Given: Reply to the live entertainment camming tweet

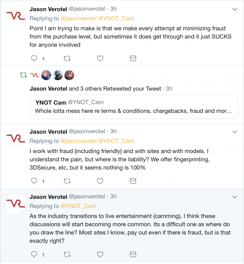Looking at the screenshot, I should (x=34, y=254).
